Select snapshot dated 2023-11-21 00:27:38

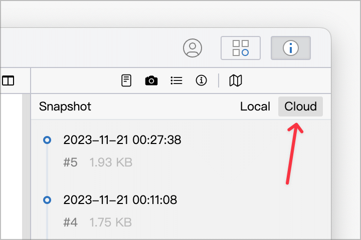(122, 140)
